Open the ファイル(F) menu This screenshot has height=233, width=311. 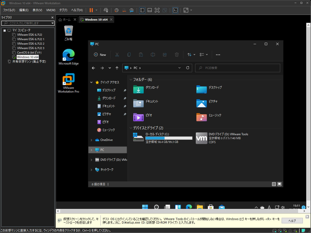pos(9,10)
